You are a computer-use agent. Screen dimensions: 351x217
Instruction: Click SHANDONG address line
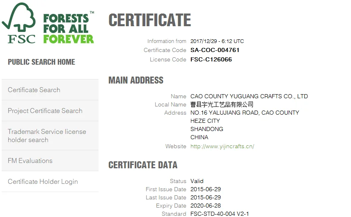(x=207, y=129)
